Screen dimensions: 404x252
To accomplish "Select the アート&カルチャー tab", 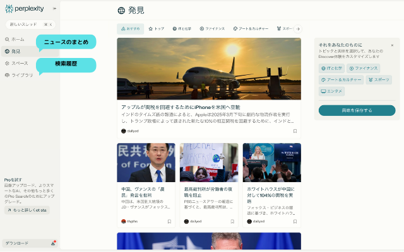I will [x=251, y=29].
